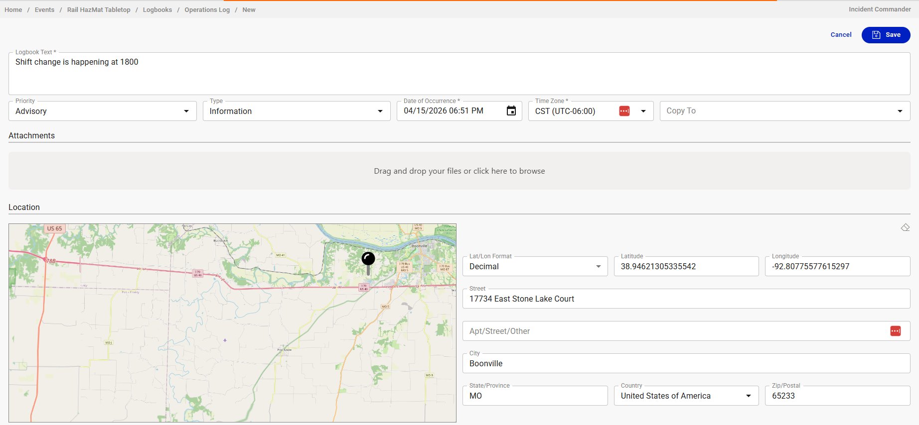Viewport: 919px width, 425px height.
Task: Click the Zip/Postal field
Action: click(837, 396)
